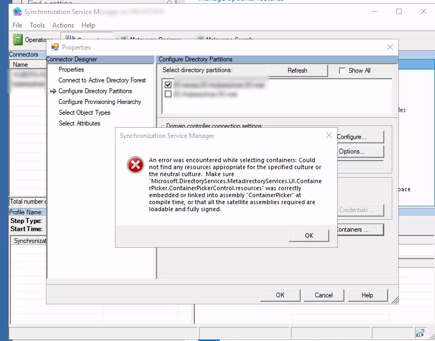435x341 pixels.
Task: Close the Properties window
Action: coord(390,47)
